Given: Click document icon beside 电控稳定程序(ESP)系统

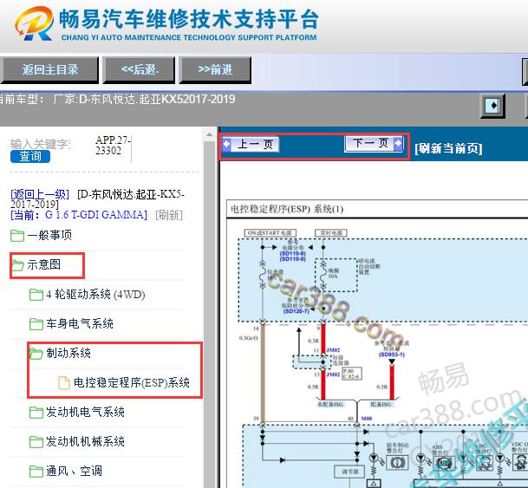Looking at the screenshot, I should click(x=64, y=383).
